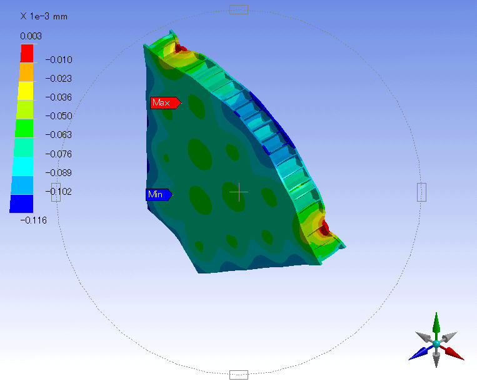
Task: Click the red Max probe label
Action: click(166, 102)
